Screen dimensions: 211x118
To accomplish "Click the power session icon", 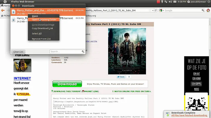I will click(209, 2).
